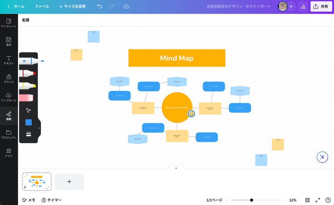
Task: Select the pink eraser tool
Action: [x=26, y=98]
